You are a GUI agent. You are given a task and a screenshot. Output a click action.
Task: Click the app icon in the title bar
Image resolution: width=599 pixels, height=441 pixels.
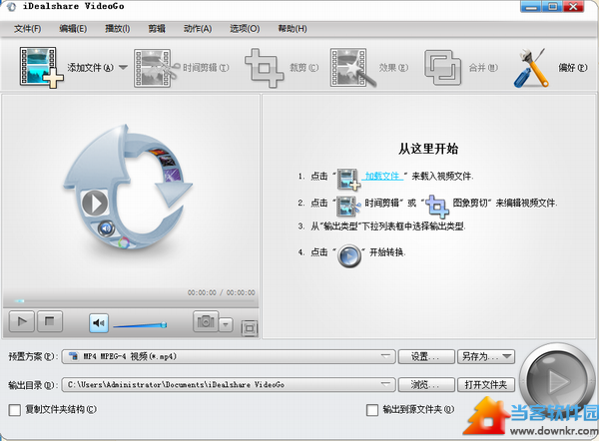tap(11, 7)
